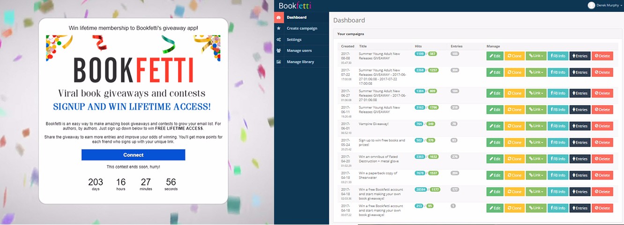Open Link dropdown for Fated Destruction campaign

point(536,159)
